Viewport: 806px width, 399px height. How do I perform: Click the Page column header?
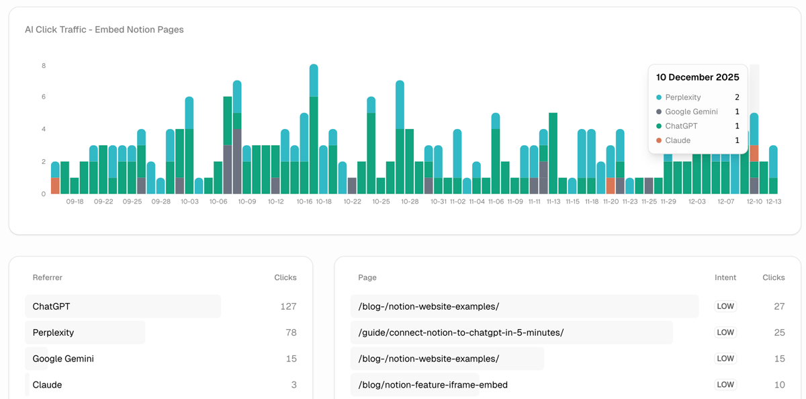[367, 277]
